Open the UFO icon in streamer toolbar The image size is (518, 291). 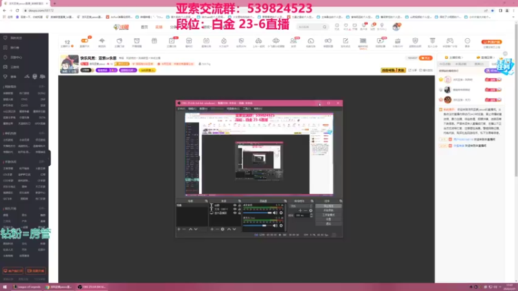click(x=276, y=41)
